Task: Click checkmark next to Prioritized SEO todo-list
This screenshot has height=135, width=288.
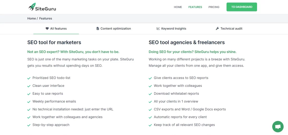Action: pos(29,78)
